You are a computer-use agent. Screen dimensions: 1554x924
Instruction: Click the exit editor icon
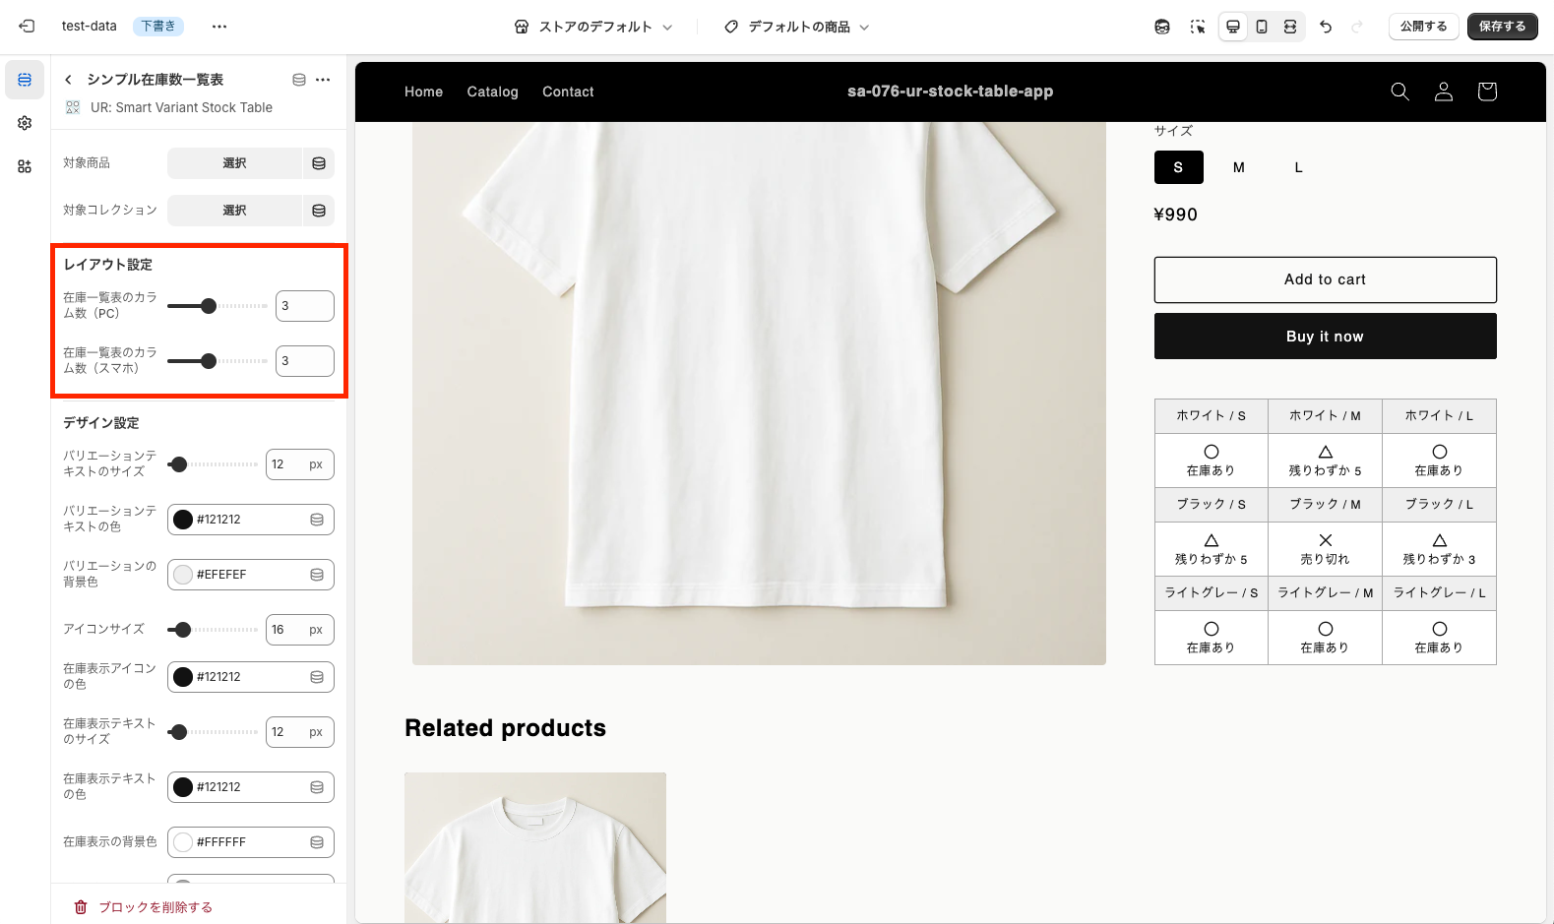tap(27, 27)
